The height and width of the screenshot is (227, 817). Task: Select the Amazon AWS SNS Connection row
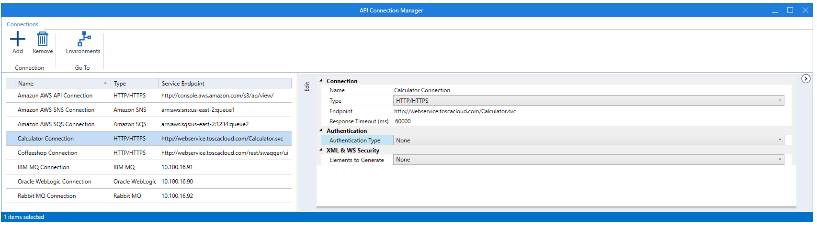[x=56, y=110]
